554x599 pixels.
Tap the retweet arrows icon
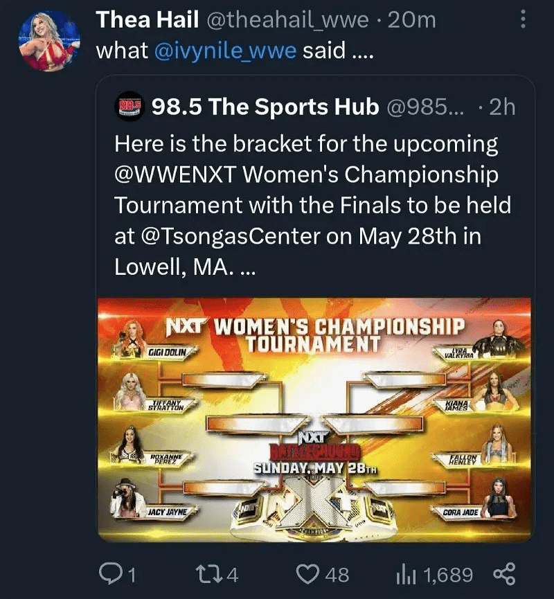[x=208, y=574]
